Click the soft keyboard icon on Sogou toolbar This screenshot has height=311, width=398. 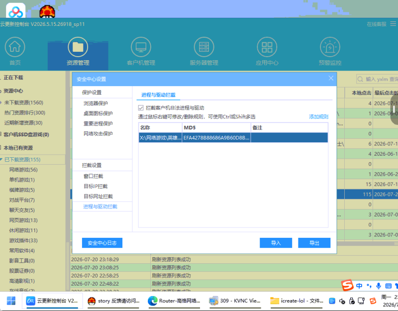click(389, 286)
